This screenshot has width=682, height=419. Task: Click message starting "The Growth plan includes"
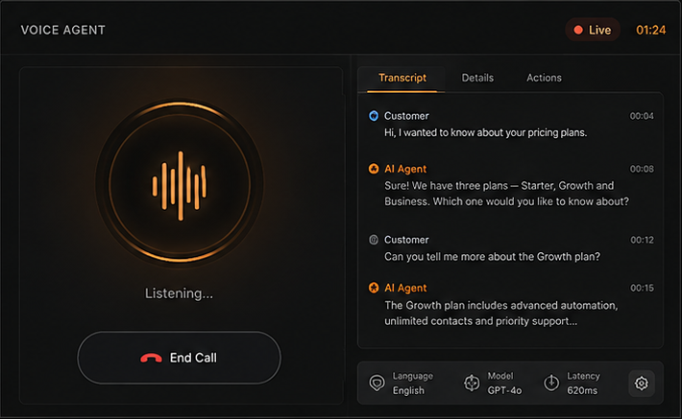[501, 314]
